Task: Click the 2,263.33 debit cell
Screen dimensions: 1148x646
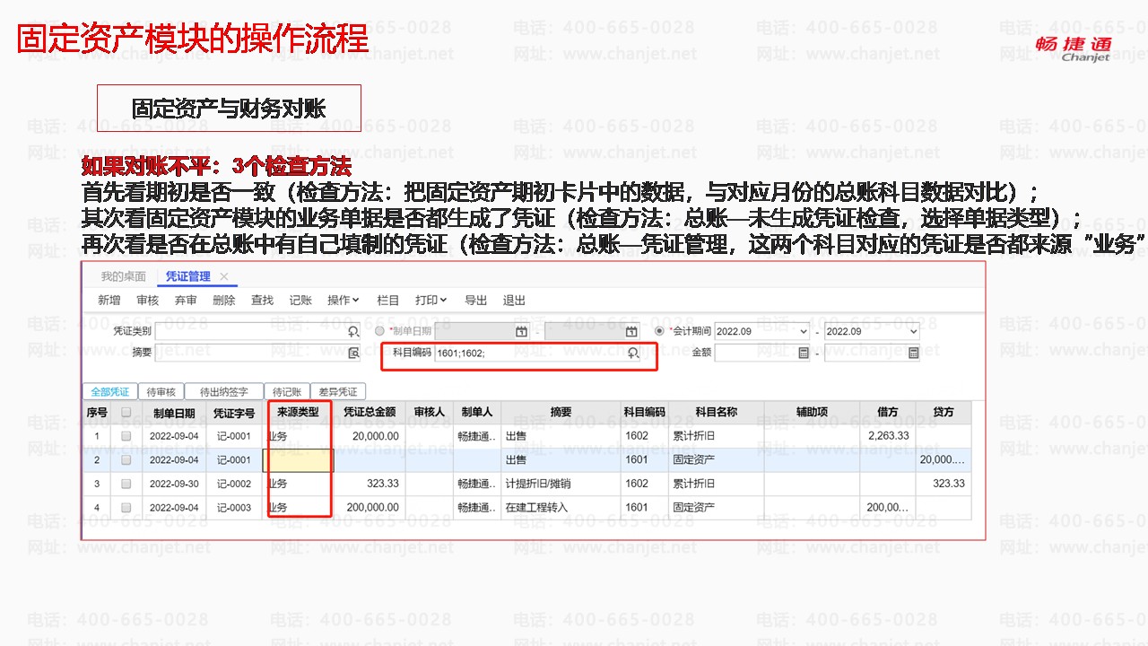Action: point(888,436)
